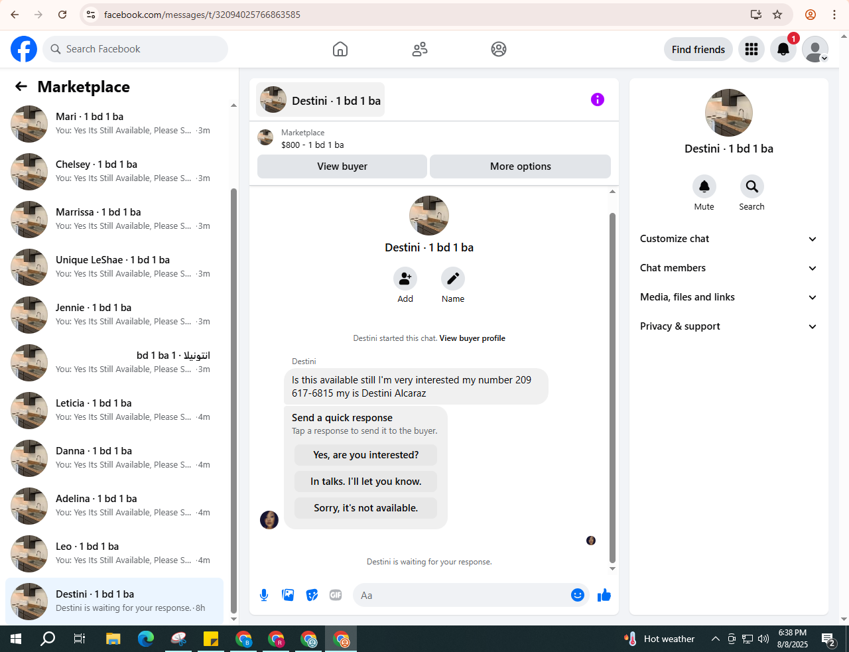Open the Chelsey conversation
This screenshot has height=652, width=849.
(x=114, y=171)
